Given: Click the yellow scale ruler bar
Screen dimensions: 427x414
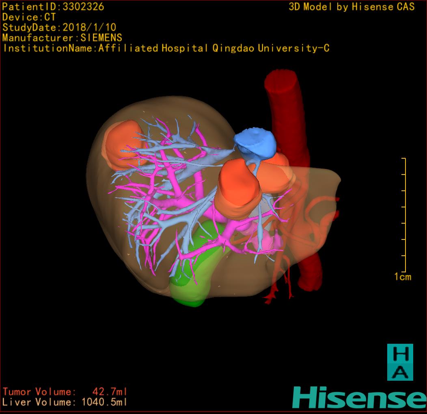Looking at the screenshot, I should click(405, 215).
